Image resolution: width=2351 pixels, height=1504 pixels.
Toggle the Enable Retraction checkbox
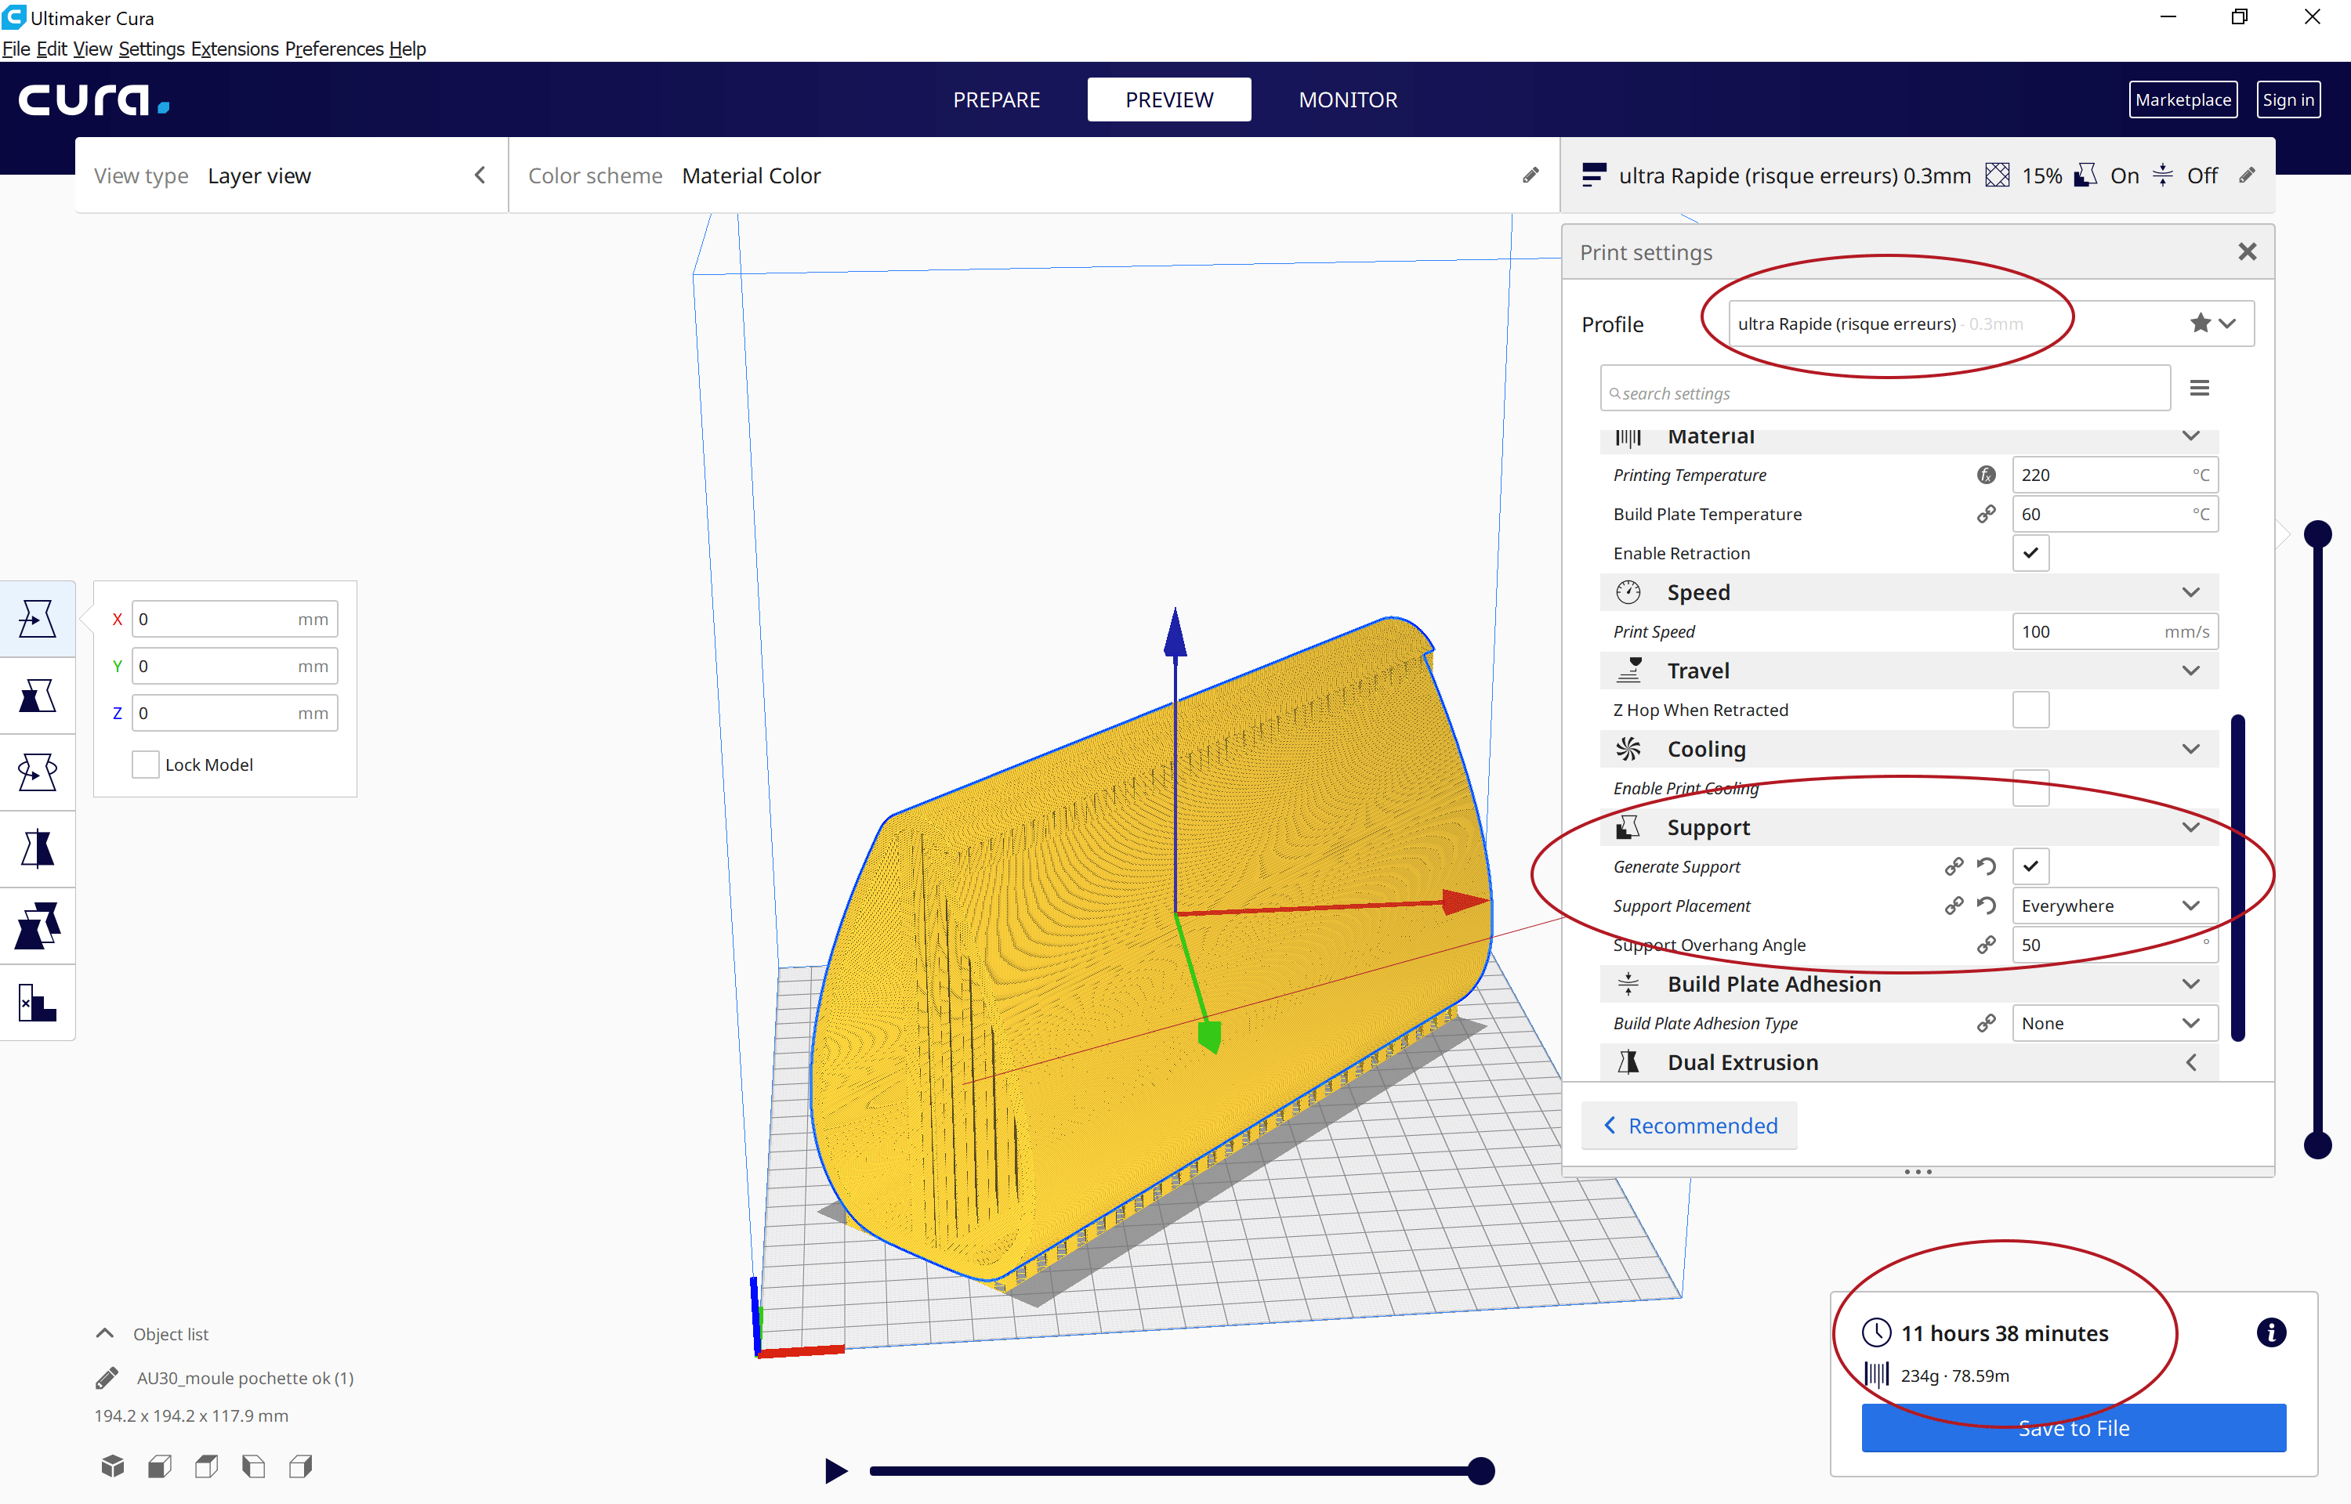pyautogui.click(x=2030, y=553)
